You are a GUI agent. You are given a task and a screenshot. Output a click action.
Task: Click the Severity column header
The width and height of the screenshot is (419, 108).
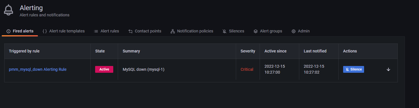pyautogui.click(x=248, y=51)
